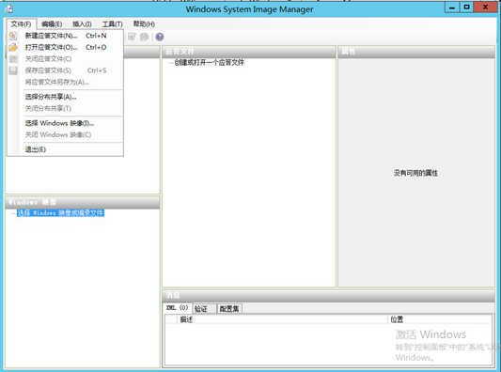Open the 帮助(H) menu
The image size is (501, 372).
pos(144,23)
